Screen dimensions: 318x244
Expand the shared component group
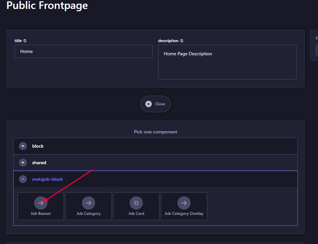[23, 163]
